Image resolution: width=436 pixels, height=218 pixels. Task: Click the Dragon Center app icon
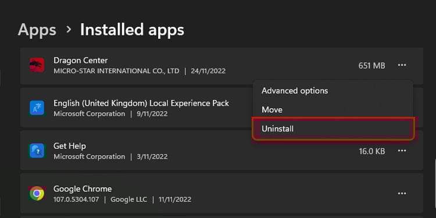pyautogui.click(x=37, y=65)
